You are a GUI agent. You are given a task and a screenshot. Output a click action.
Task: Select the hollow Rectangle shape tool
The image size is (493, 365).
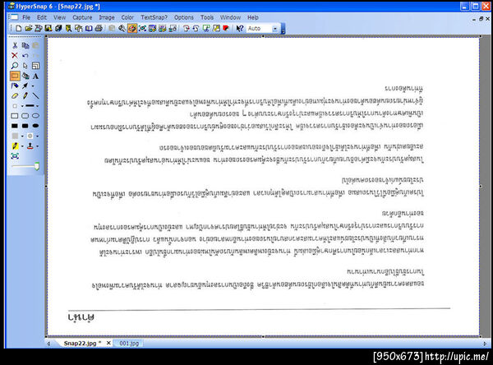15,116
